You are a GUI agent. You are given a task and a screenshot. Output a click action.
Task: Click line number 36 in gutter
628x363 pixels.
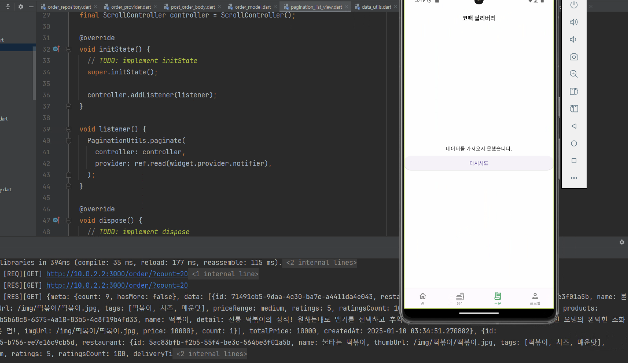pyautogui.click(x=46, y=95)
